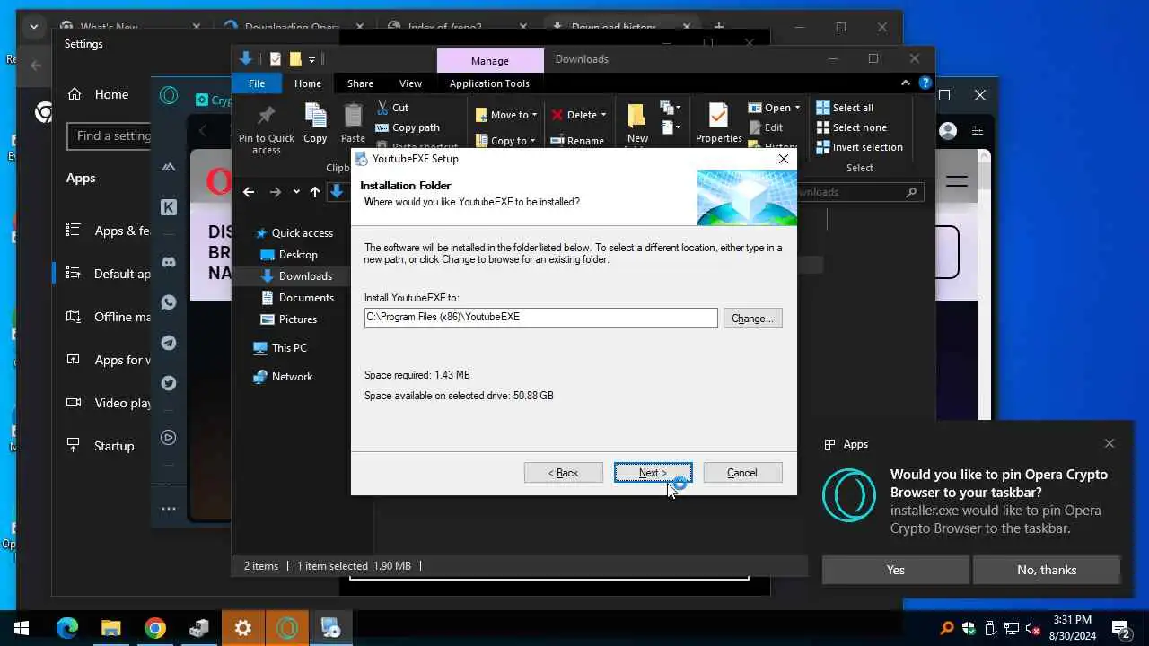Select Desktop in the navigation pane

point(288,255)
